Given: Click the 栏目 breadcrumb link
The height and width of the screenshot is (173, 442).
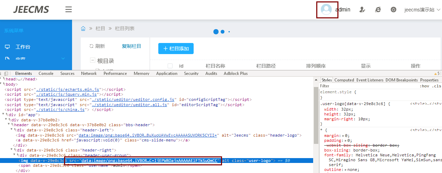Looking at the screenshot, I should [x=100, y=28].
